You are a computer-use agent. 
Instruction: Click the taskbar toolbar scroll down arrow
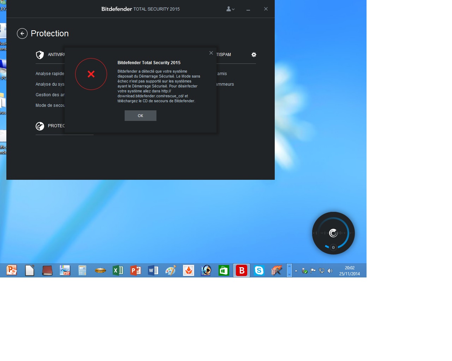[289, 274]
